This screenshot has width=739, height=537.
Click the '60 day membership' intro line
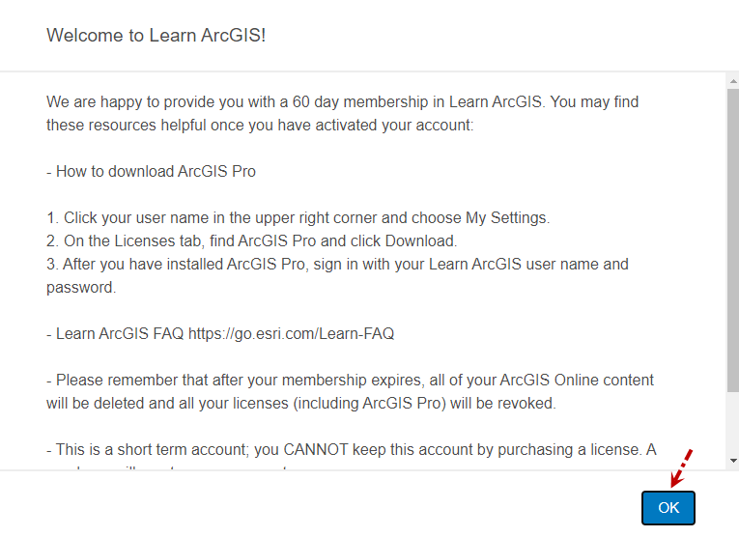(x=342, y=102)
